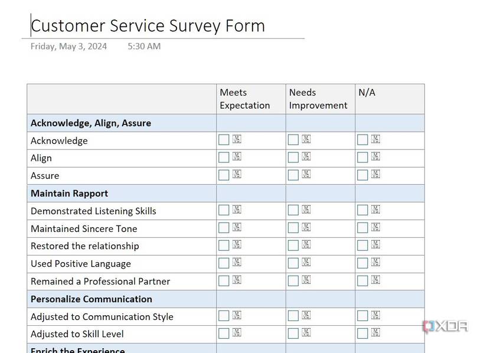Tick Needs Improvement for Maintained Sincere Tone
Screen dimensions: 487x353
pos(293,228)
